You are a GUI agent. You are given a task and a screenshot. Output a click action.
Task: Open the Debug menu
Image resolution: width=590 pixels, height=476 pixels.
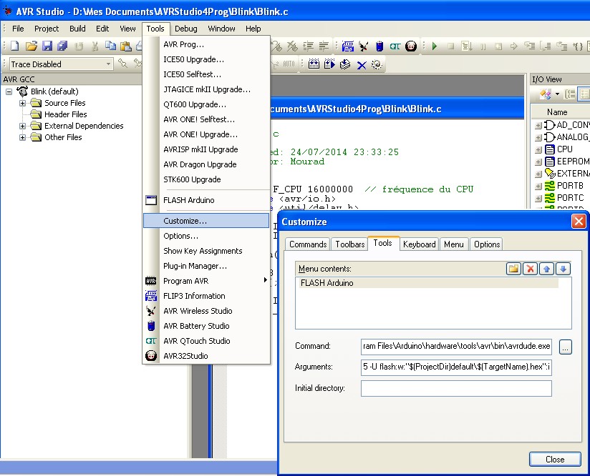pyautogui.click(x=186, y=29)
